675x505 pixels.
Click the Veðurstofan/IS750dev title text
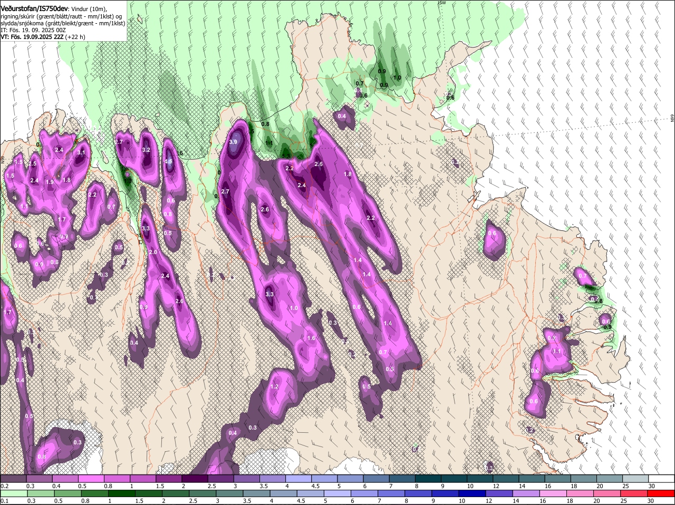click(34, 8)
